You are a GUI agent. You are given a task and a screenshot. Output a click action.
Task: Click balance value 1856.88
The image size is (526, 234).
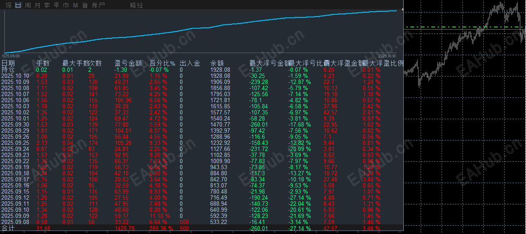coord(220,88)
